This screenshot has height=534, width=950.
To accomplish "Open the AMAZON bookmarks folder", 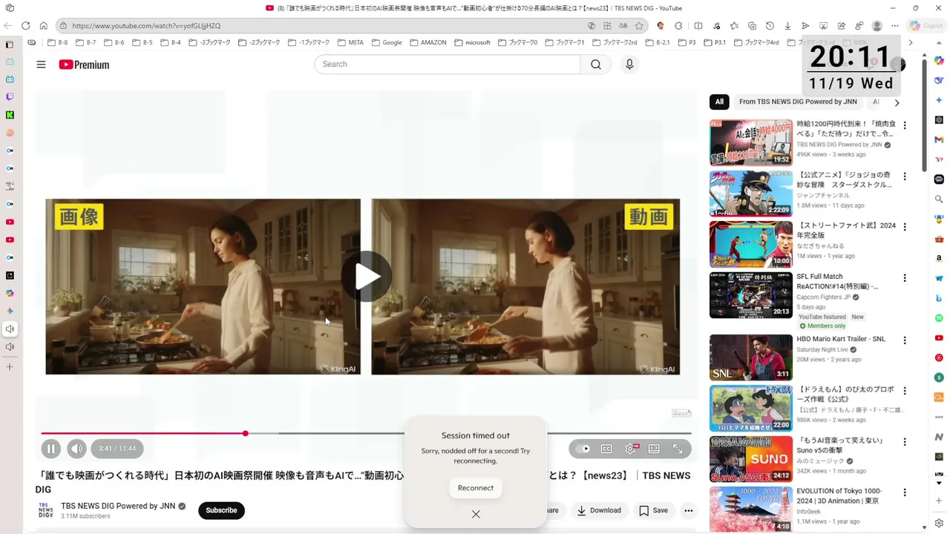I will click(x=427, y=42).
